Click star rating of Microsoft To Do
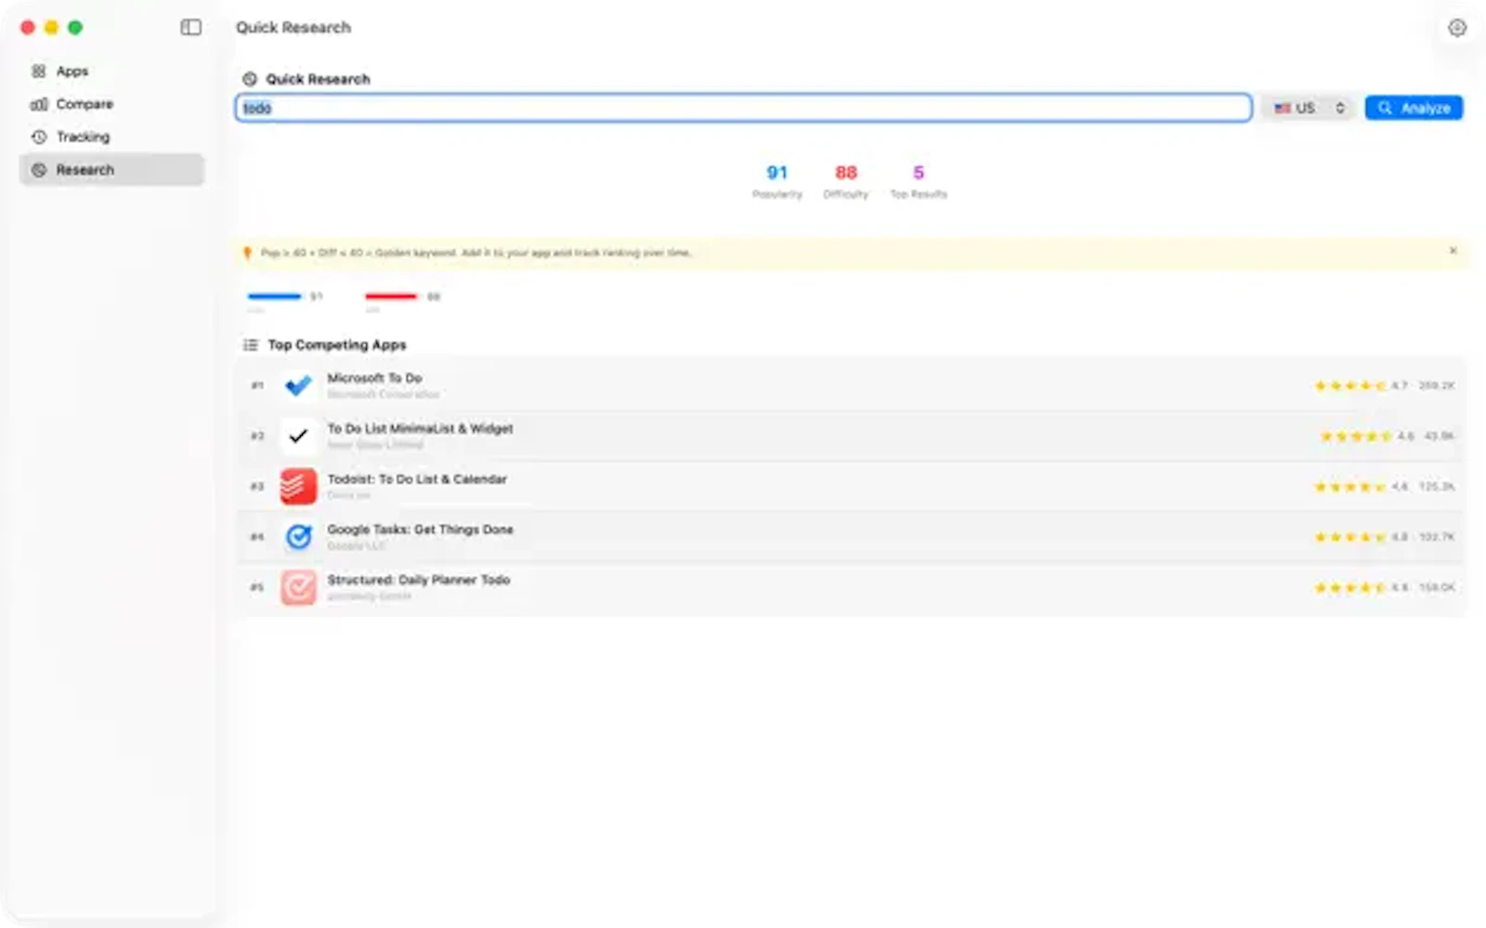The width and height of the screenshot is (1486, 928). [1350, 386]
